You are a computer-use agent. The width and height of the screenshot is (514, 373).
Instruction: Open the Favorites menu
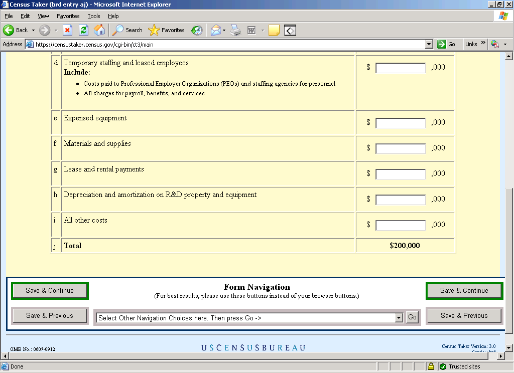68,16
